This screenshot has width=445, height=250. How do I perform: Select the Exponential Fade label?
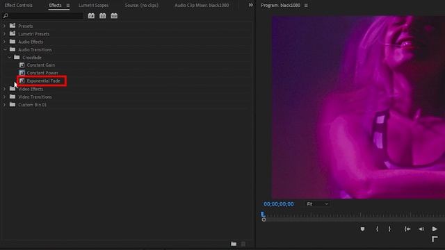coord(43,81)
